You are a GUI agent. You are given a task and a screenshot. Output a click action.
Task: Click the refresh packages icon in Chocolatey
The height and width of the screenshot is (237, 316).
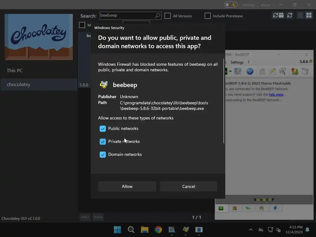coord(289,15)
